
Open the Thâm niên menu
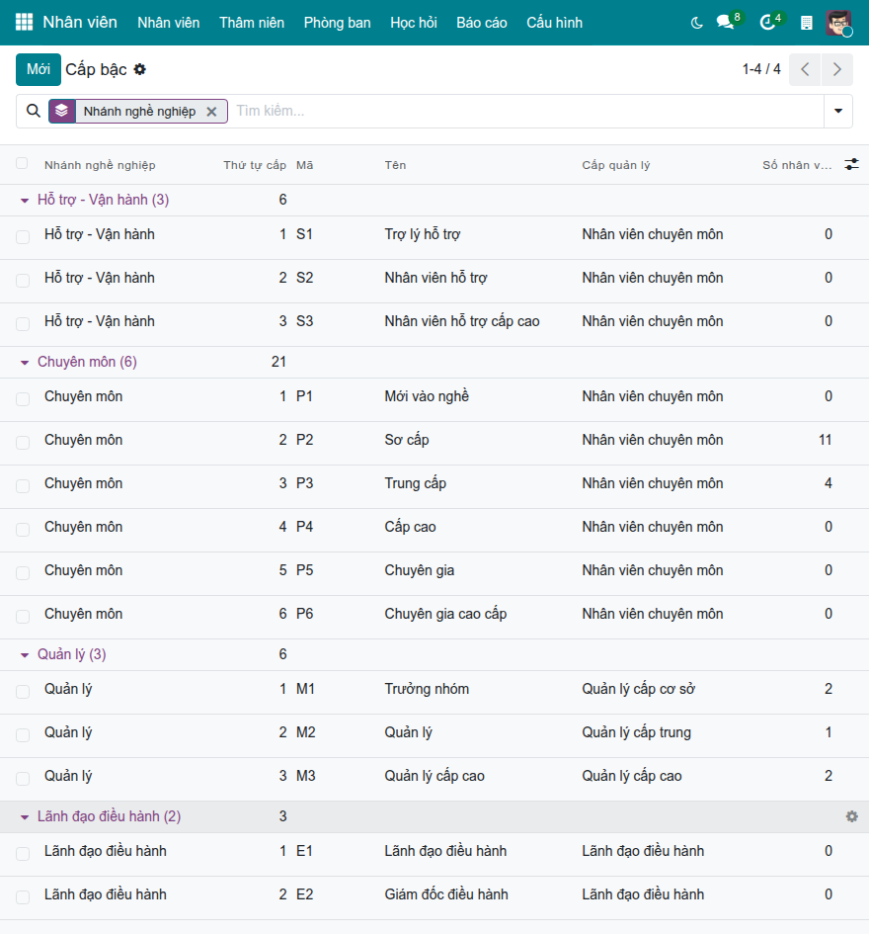pos(252,23)
